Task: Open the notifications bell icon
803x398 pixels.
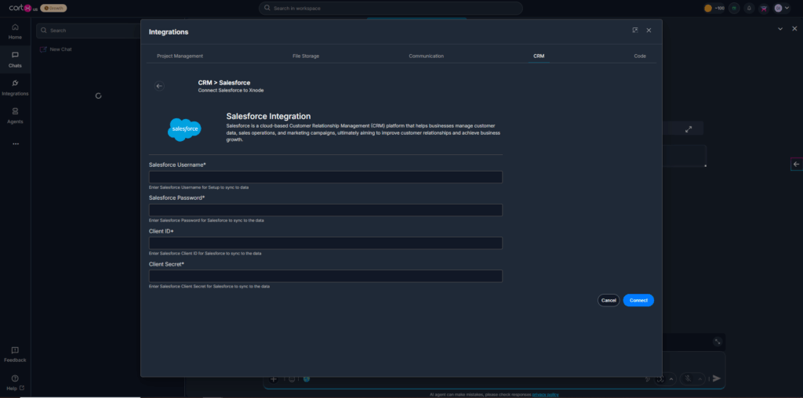Action: click(749, 8)
